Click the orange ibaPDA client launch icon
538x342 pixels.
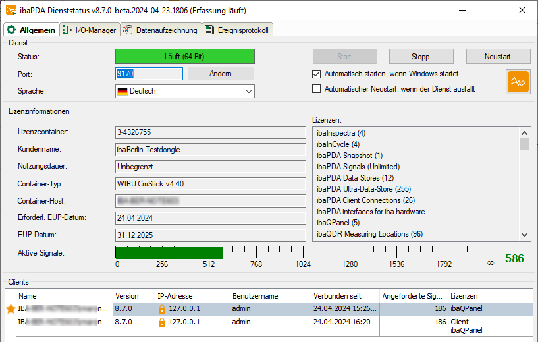click(x=518, y=82)
